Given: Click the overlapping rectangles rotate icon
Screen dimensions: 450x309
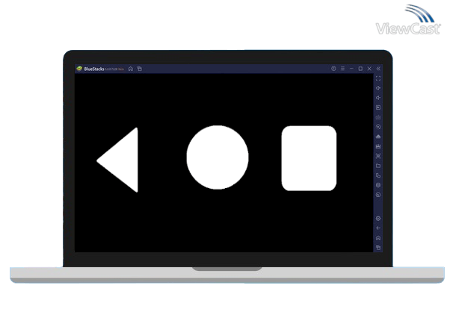Looking at the screenshot, I should click(x=378, y=175).
